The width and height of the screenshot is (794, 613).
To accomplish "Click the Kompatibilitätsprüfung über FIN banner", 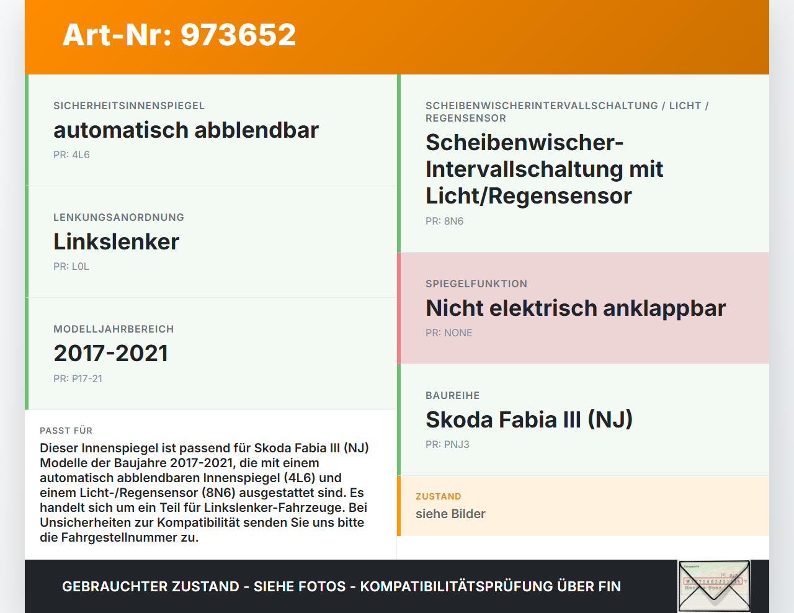I will pos(341,586).
